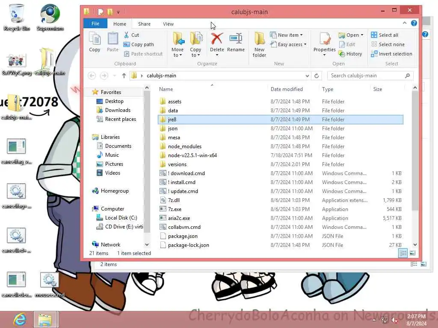Viewport: 438px width, 328px height.
Task: Select the node_modules folder
Action: [280, 146]
